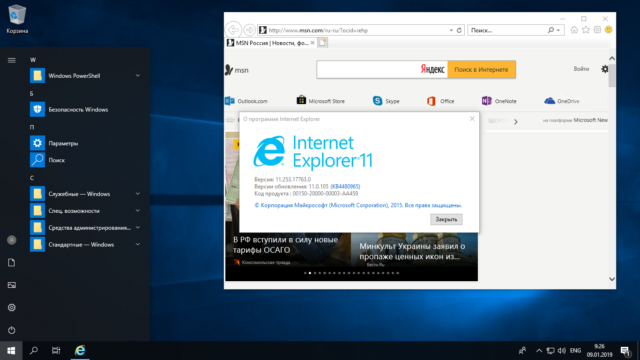Open the Office link
Viewport: 640px width, 360px height.
click(440, 101)
